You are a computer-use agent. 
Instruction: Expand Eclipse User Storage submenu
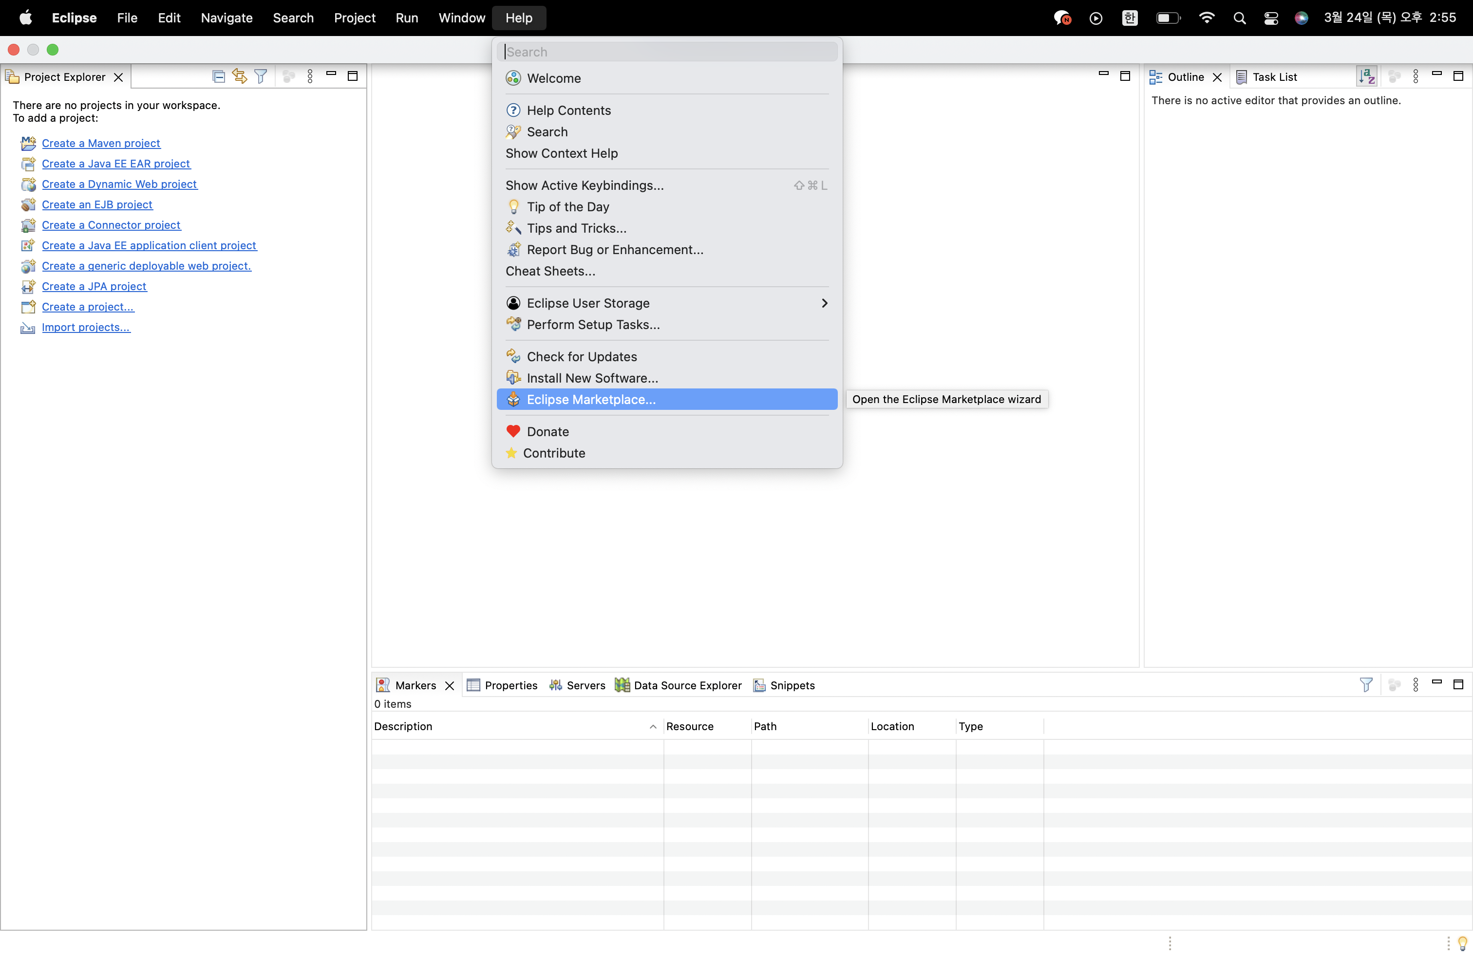824,303
